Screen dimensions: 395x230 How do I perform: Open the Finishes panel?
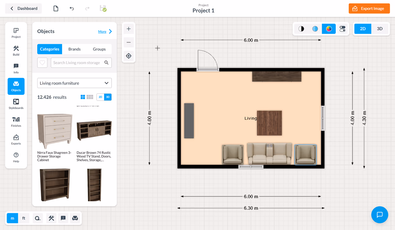[16, 122]
